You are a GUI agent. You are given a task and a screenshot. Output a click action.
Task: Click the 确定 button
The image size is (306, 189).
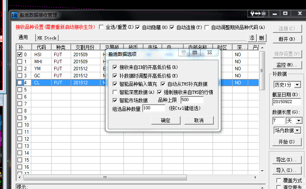pyautogui.click(x=166, y=120)
